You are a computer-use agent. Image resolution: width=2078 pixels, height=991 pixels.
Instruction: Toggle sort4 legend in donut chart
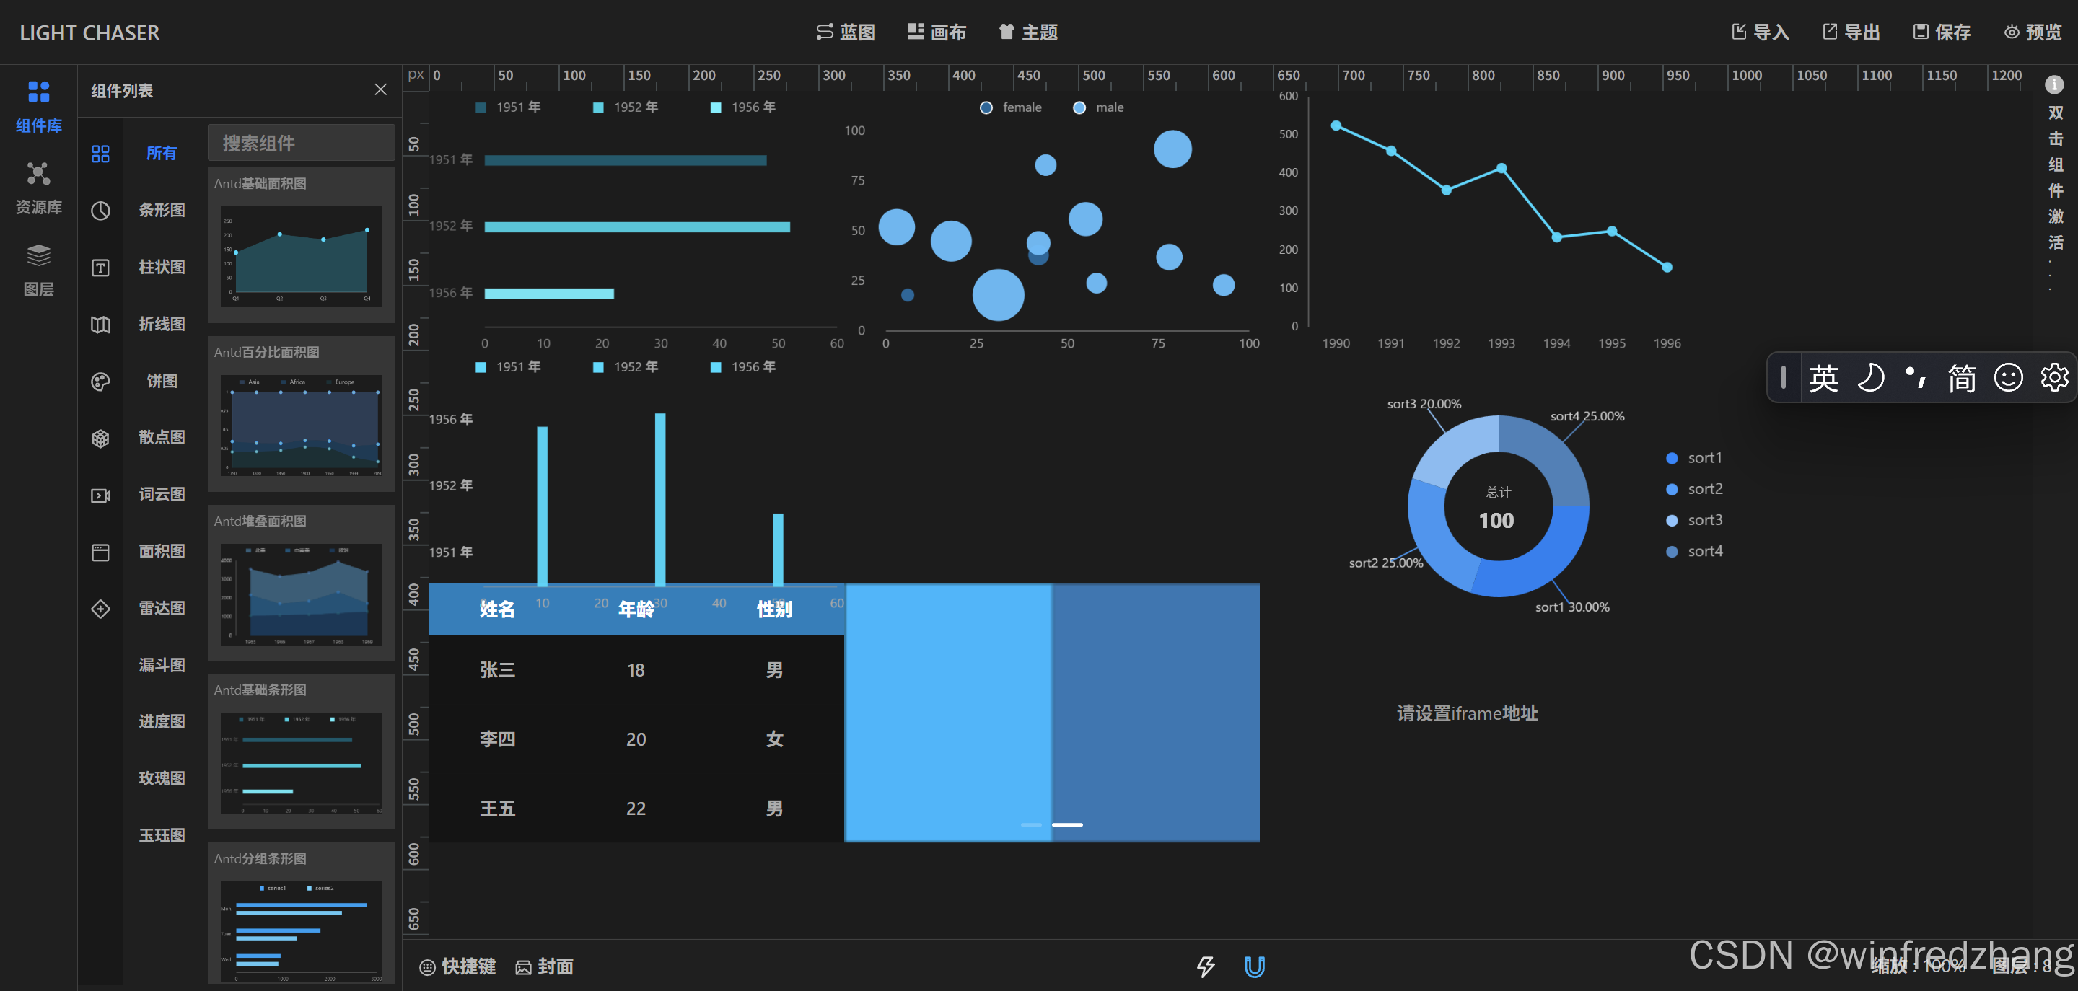(1694, 552)
